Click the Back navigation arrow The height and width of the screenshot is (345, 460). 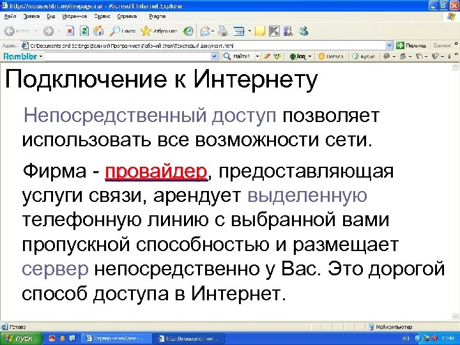click(10, 31)
